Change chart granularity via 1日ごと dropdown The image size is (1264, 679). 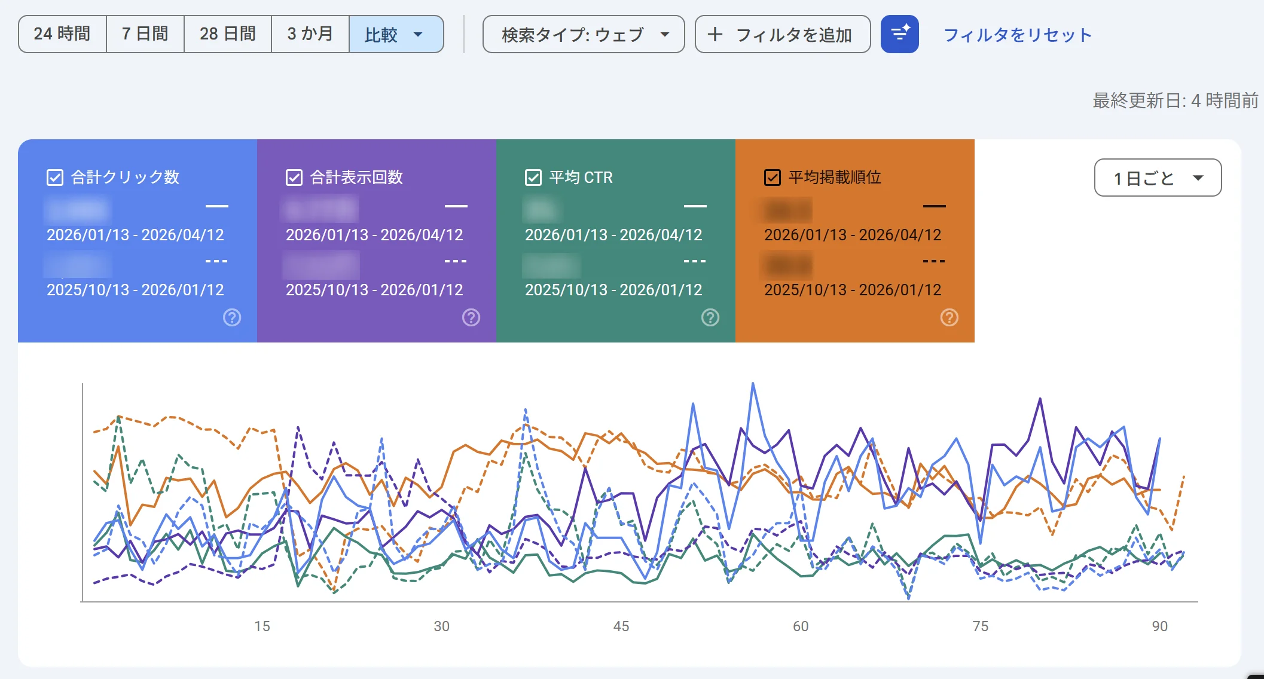[1158, 178]
